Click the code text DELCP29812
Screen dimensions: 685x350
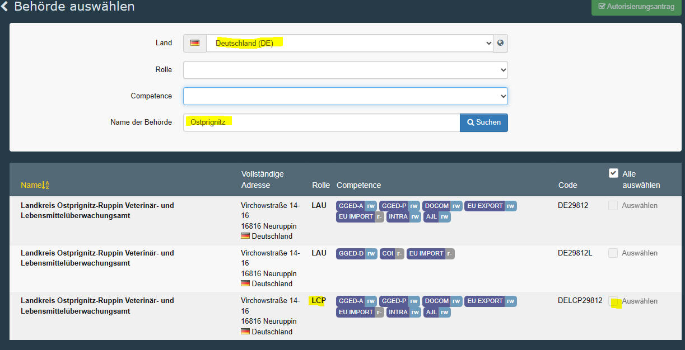(580, 301)
